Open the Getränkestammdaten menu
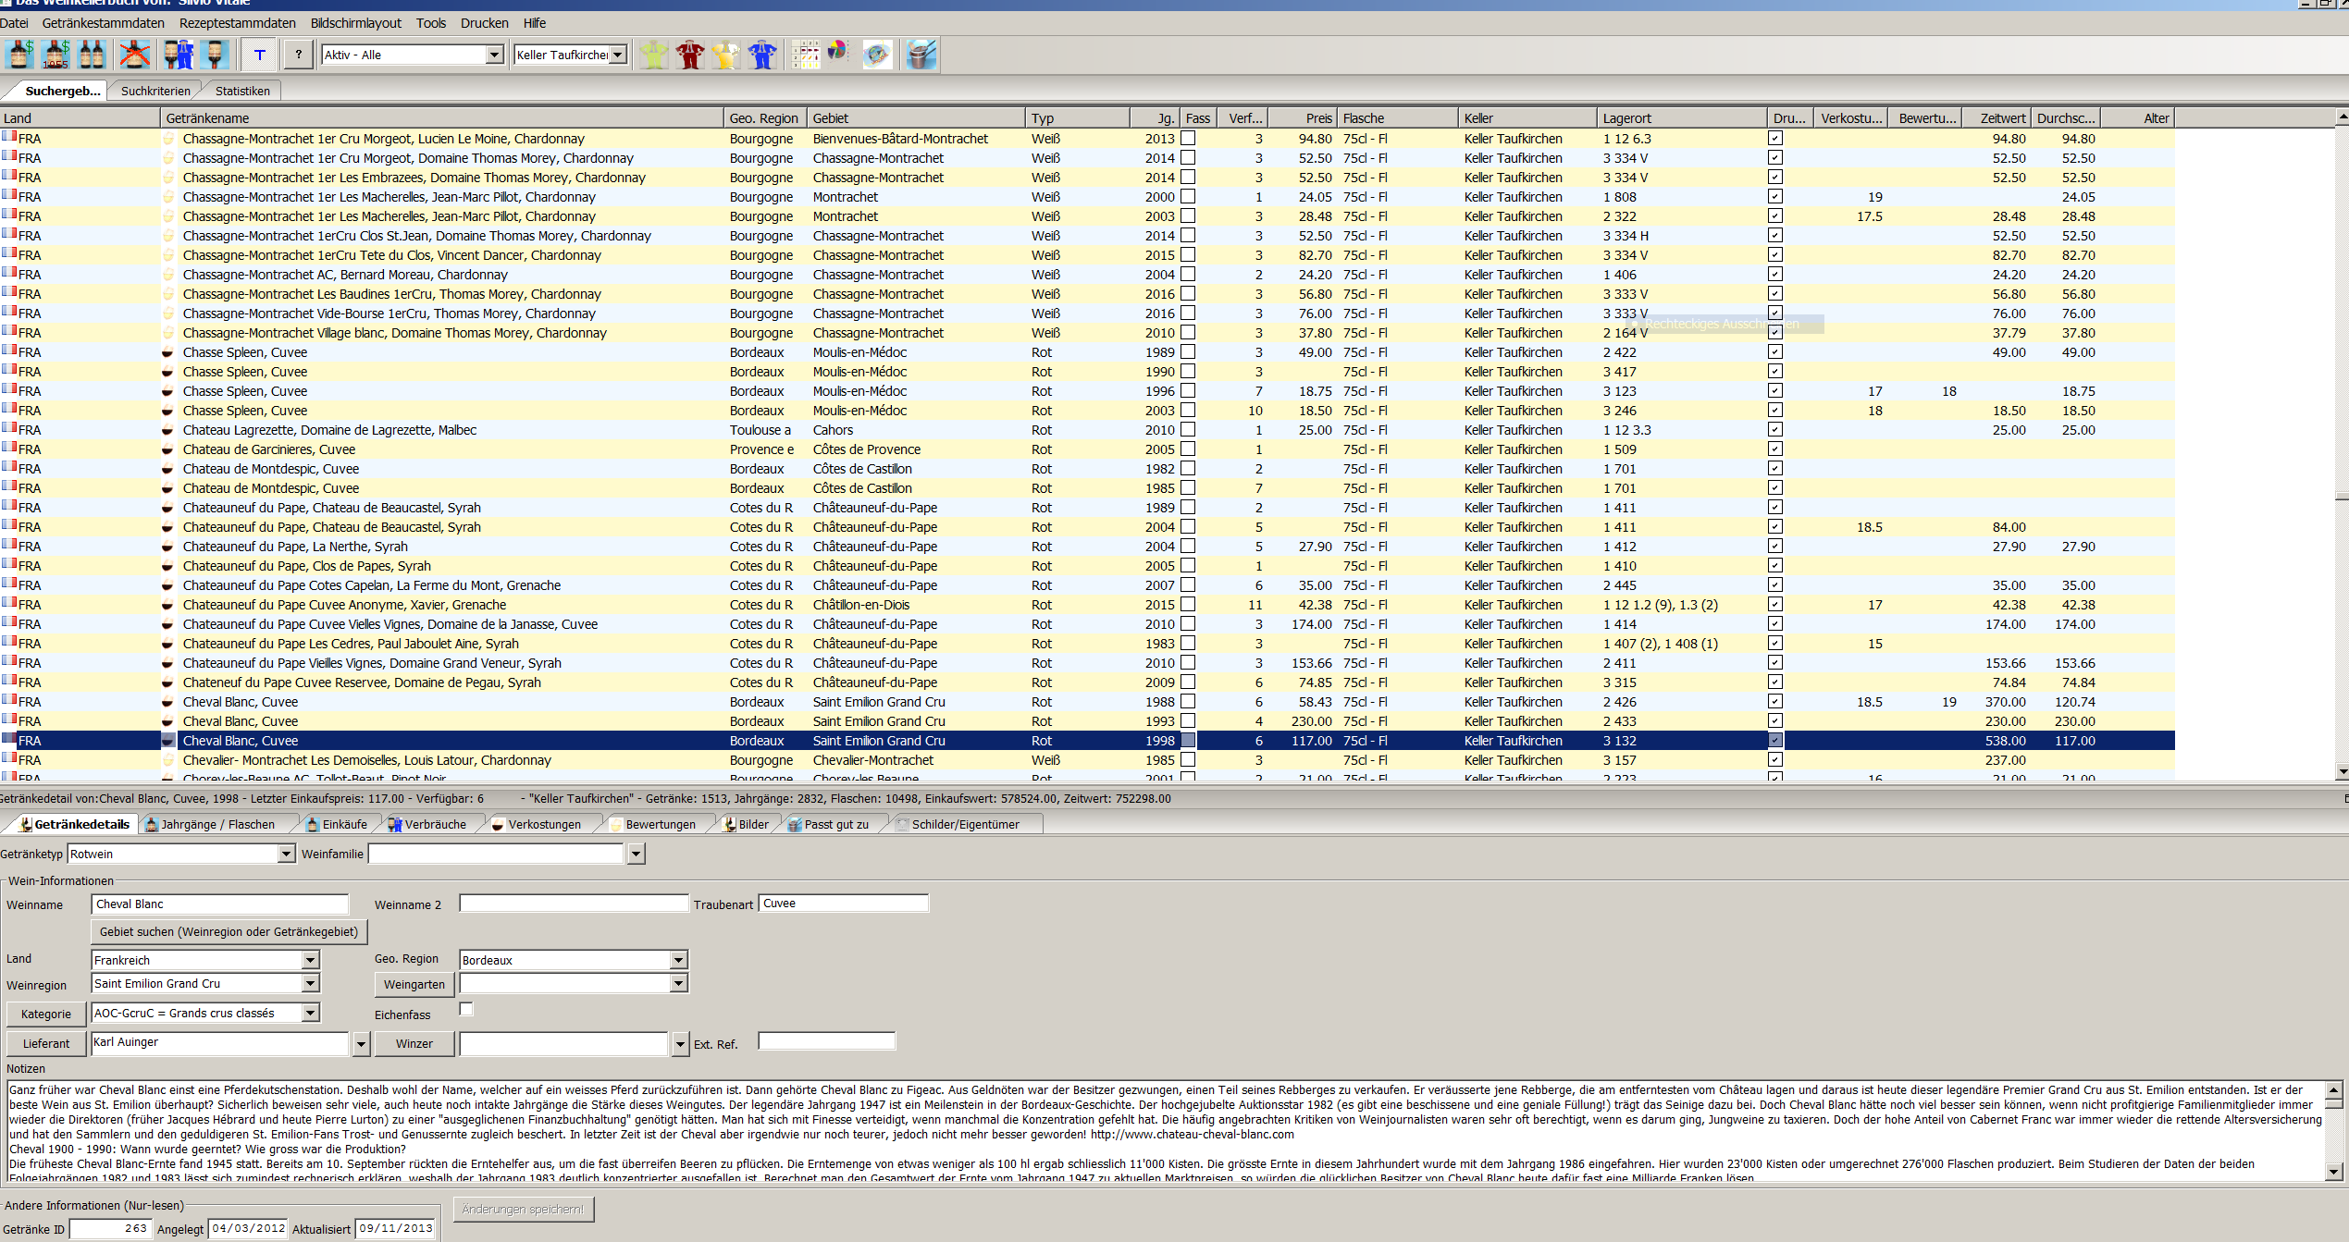 click(x=103, y=23)
